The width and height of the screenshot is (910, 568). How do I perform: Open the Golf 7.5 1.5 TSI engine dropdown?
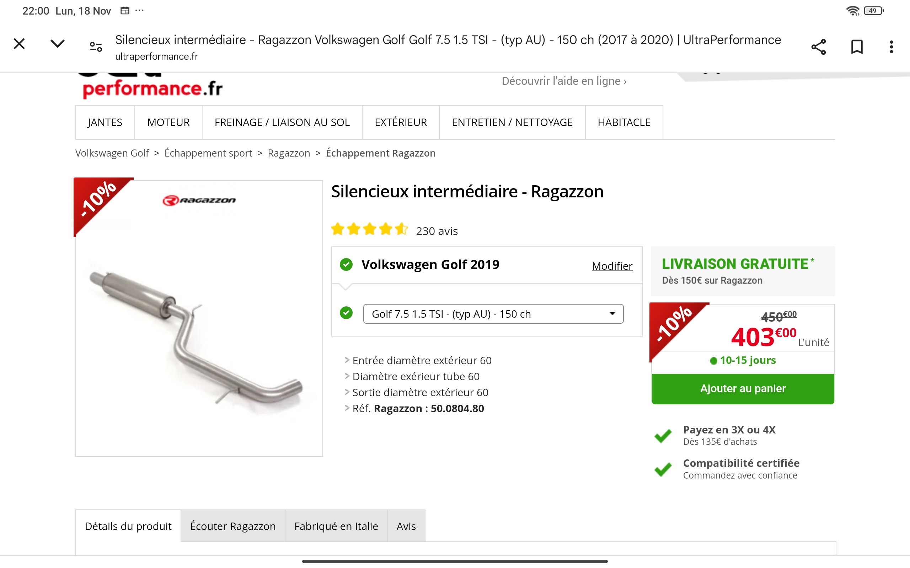pos(493,314)
